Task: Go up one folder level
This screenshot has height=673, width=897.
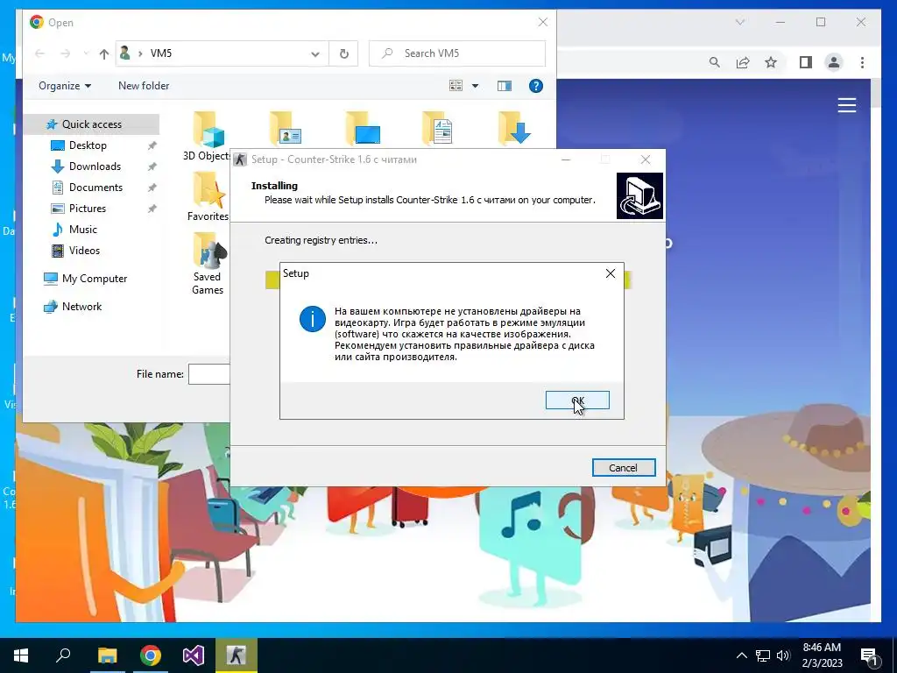Action: [103, 53]
